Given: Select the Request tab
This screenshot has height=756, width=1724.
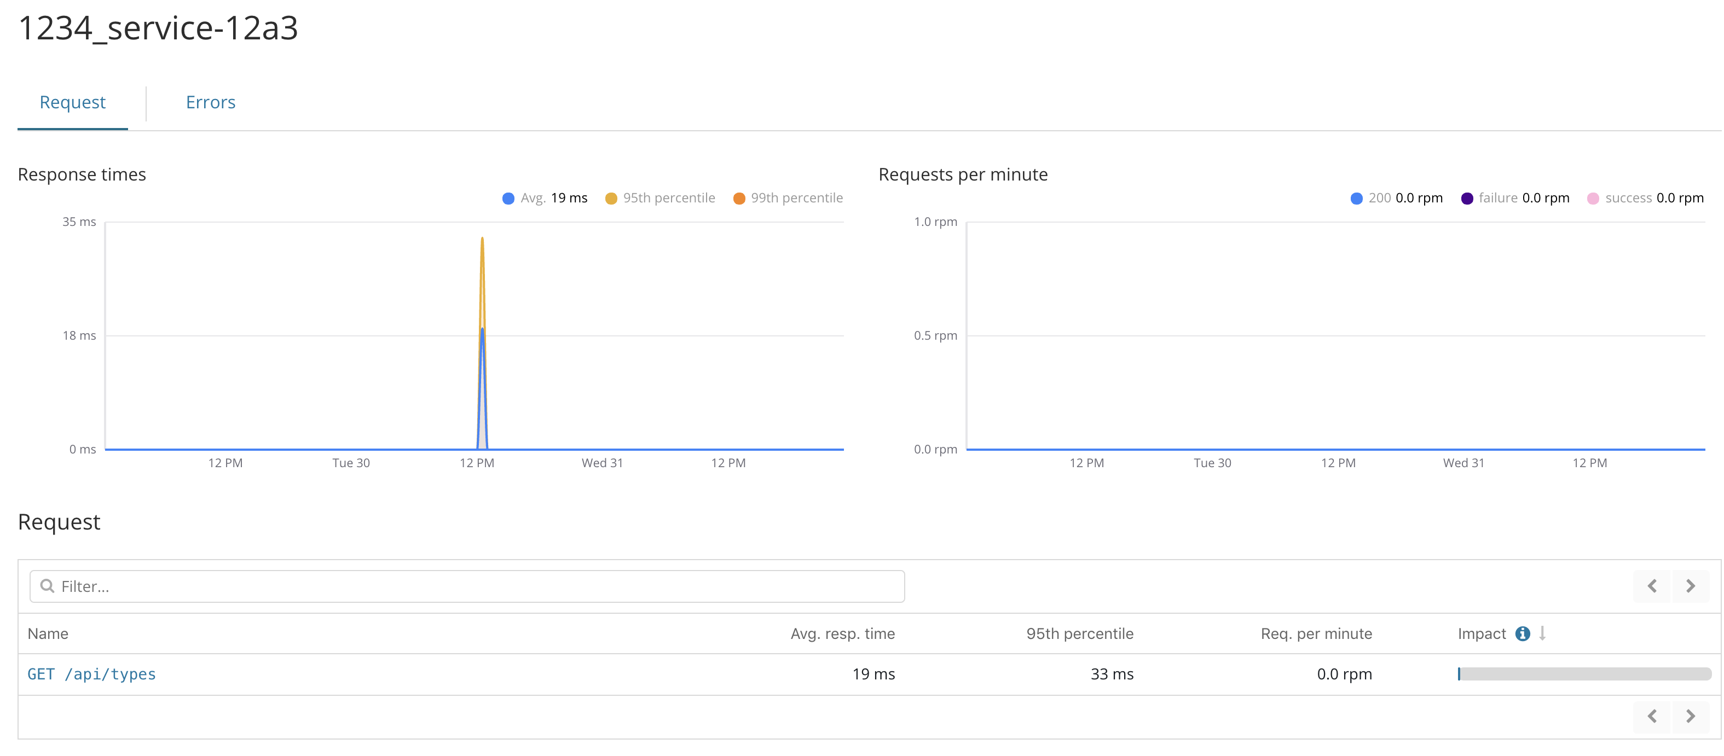Looking at the screenshot, I should point(72,102).
